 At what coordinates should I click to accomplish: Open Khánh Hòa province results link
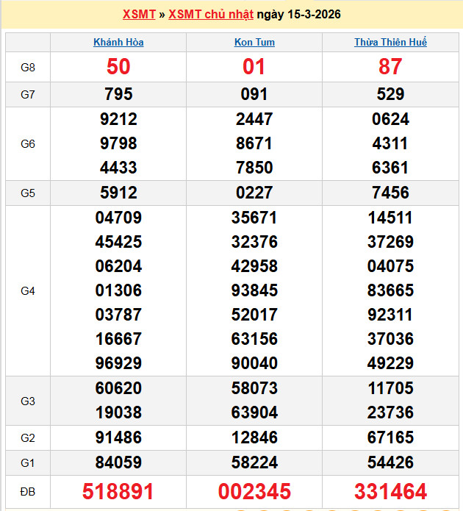coord(118,43)
